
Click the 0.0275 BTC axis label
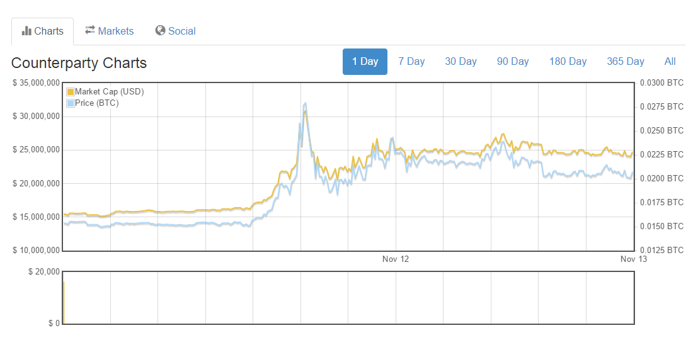(x=661, y=107)
